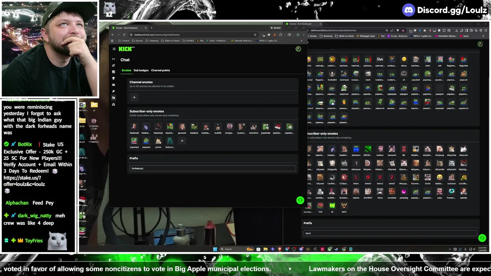Open the trophy achievements sidebar icon
The image size is (491, 276).
point(114,78)
